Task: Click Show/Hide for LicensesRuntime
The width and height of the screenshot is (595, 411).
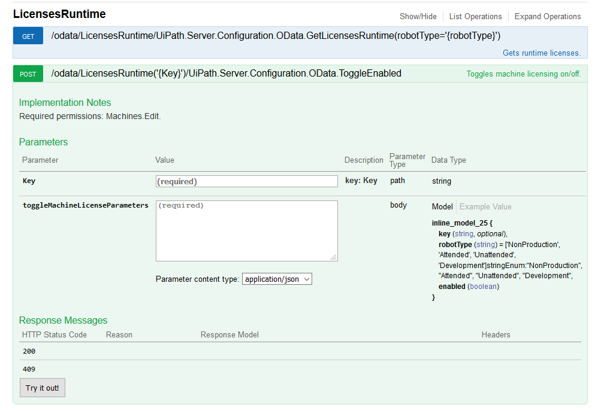Action: 418,16
